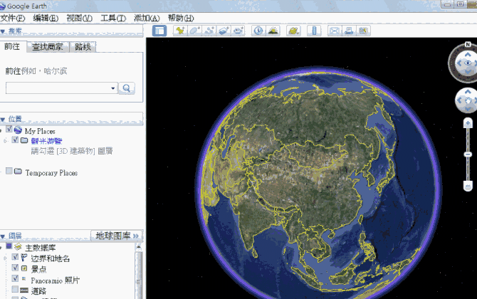This screenshot has height=299, width=477.
Task: Enable the Temporary Places checkbox
Action: (9, 172)
